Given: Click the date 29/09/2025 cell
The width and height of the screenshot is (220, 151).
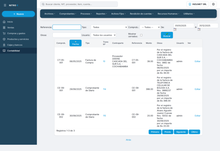Looking at the screenshot, I should pos(75,89).
